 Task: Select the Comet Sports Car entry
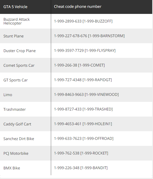coord(19,65)
